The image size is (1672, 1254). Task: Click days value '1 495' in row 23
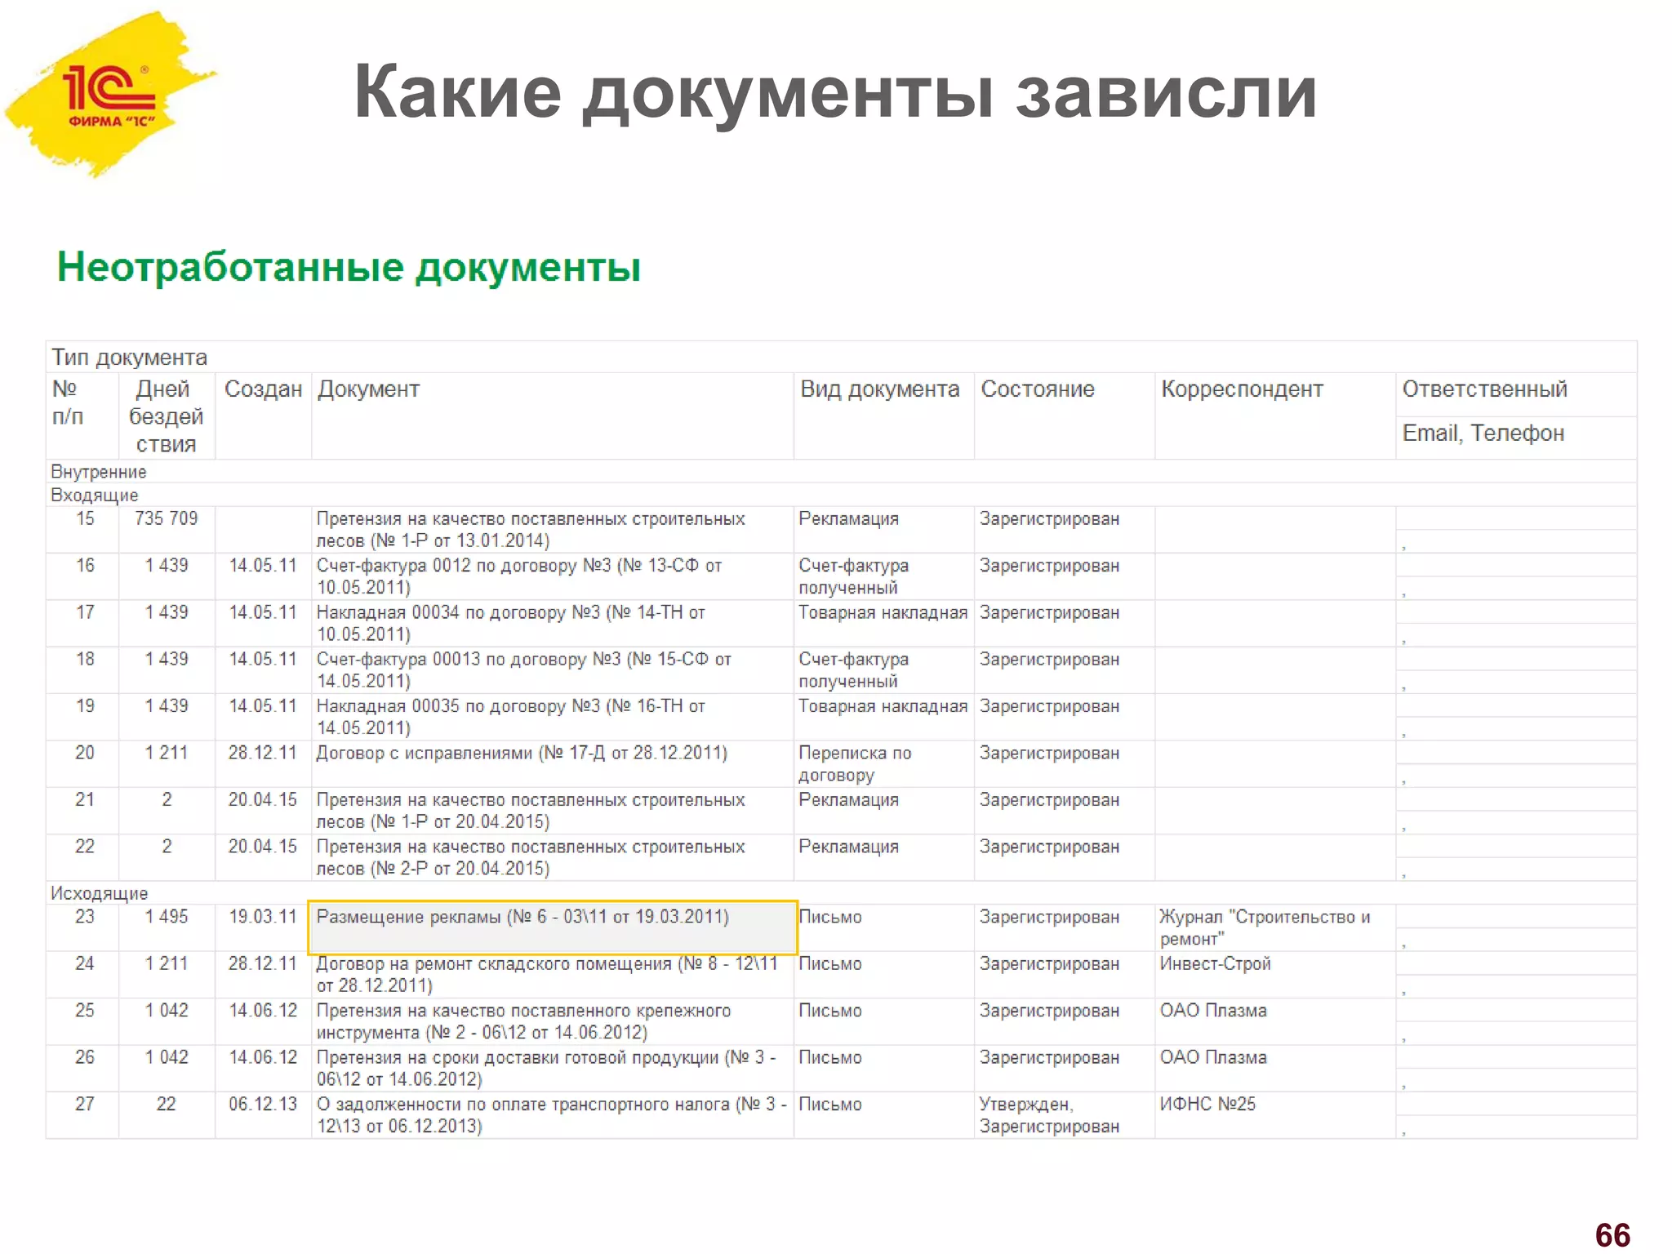coord(167,917)
